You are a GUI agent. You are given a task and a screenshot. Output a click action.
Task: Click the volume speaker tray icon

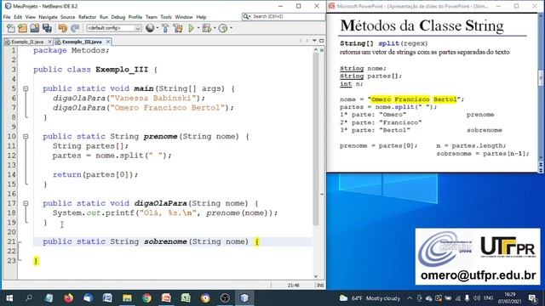pos(477,298)
